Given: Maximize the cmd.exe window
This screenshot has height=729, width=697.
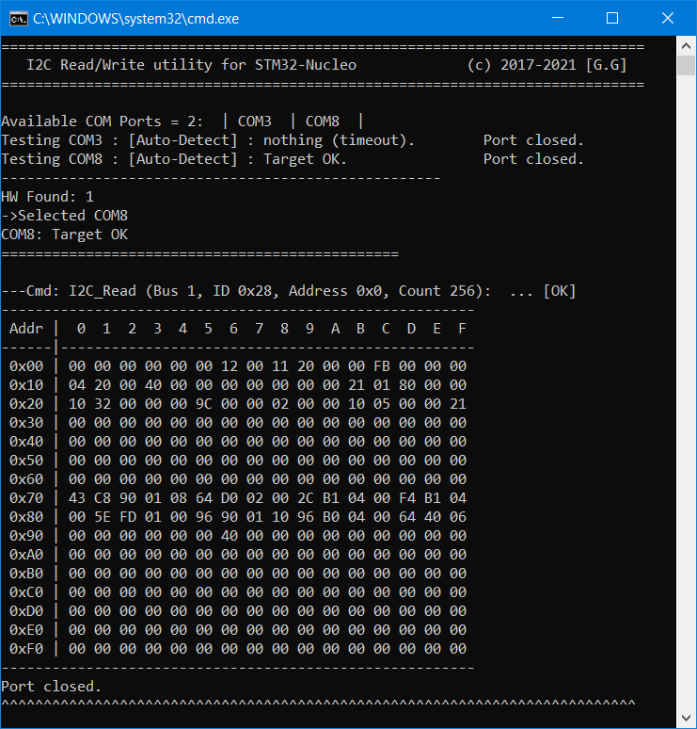Looking at the screenshot, I should tap(612, 18).
